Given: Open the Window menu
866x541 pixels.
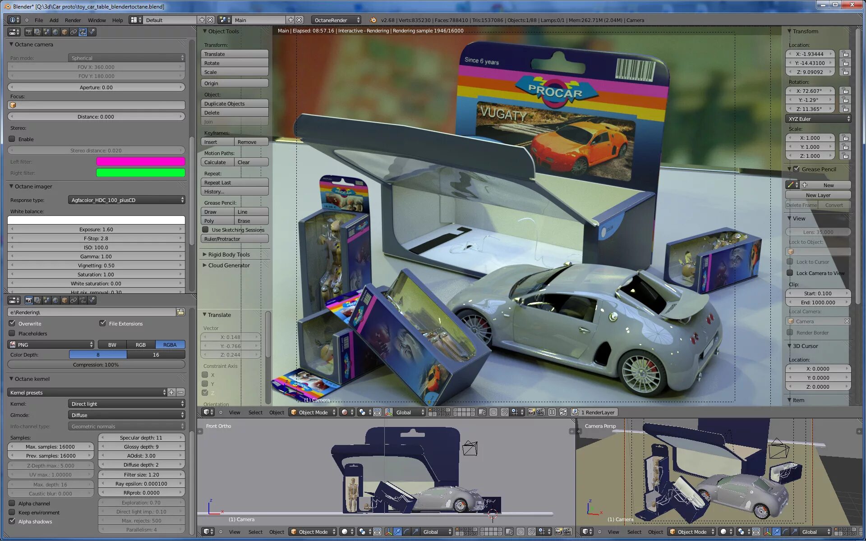Looking at the screenshot, I should click(x=97, y=20).
